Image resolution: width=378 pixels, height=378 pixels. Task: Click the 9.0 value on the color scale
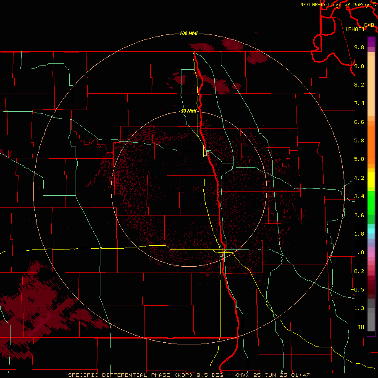coord(359,66)
